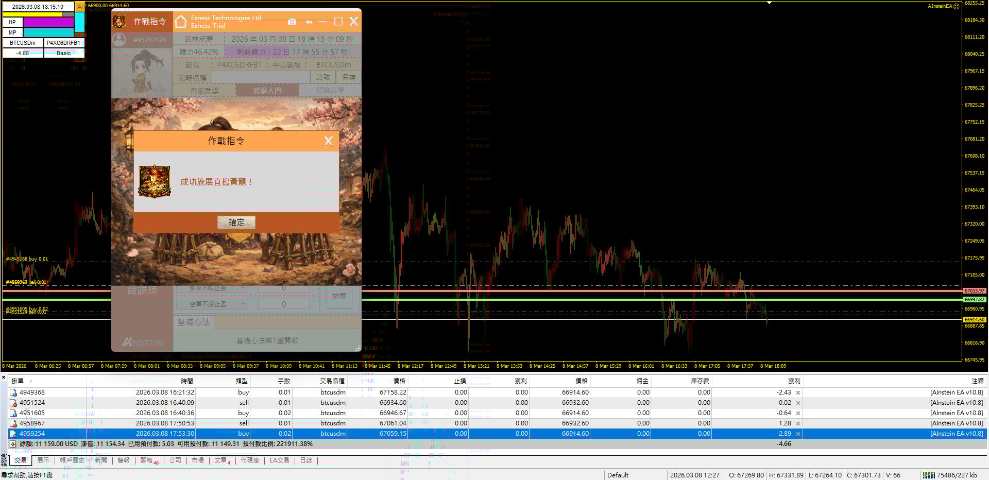Open the 交易 tab in the terminal
Screen dimensions: 989x480
point(20,460)
